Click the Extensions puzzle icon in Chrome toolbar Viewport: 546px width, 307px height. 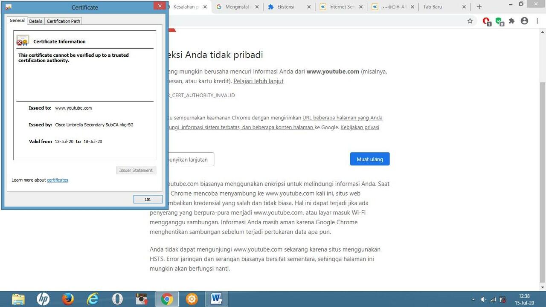tap(511, 20)
